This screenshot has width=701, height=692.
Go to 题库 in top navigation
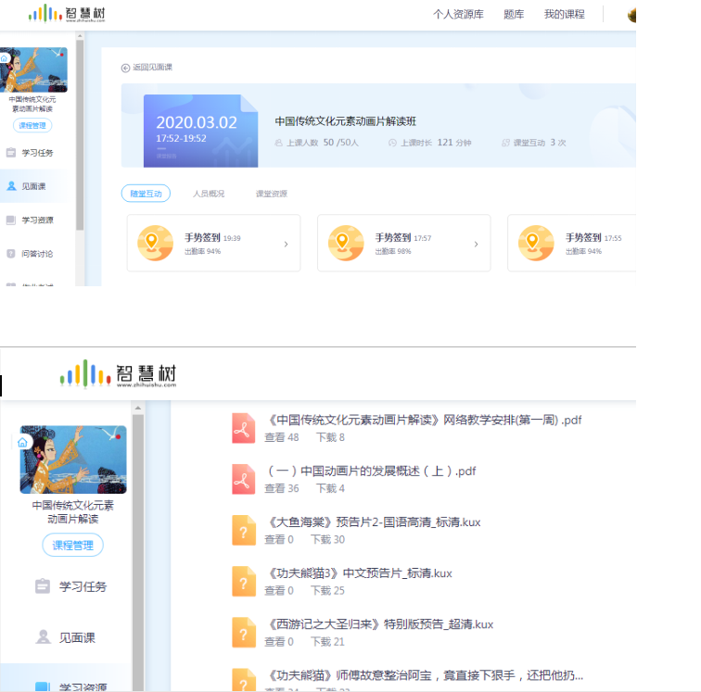click(514, 15)
